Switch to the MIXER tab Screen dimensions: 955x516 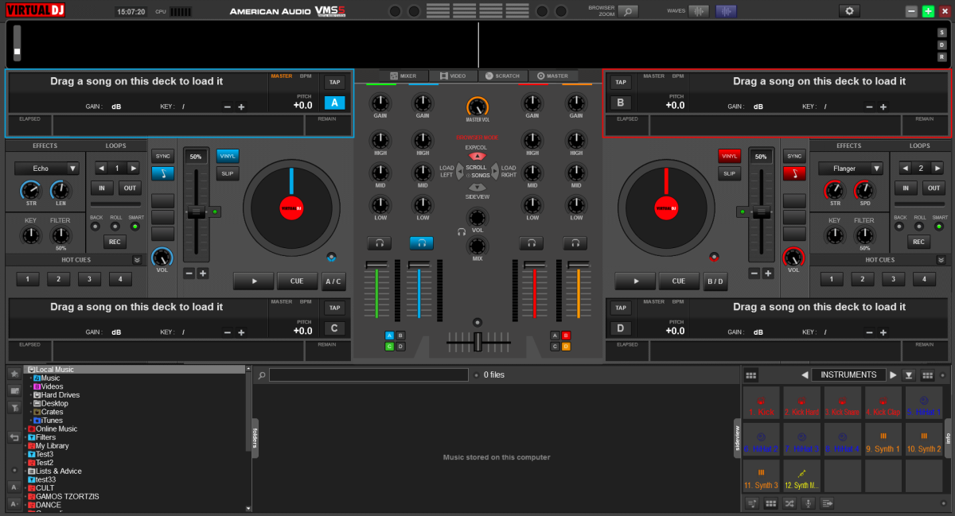(402, 76)
